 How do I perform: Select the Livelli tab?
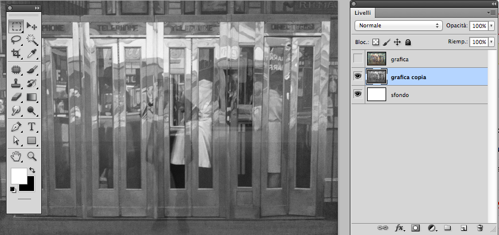(x=362, y=12)
